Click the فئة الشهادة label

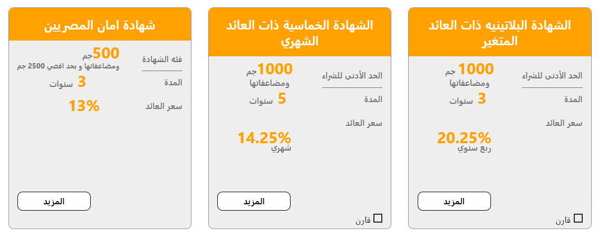click(x=162, y=59)
